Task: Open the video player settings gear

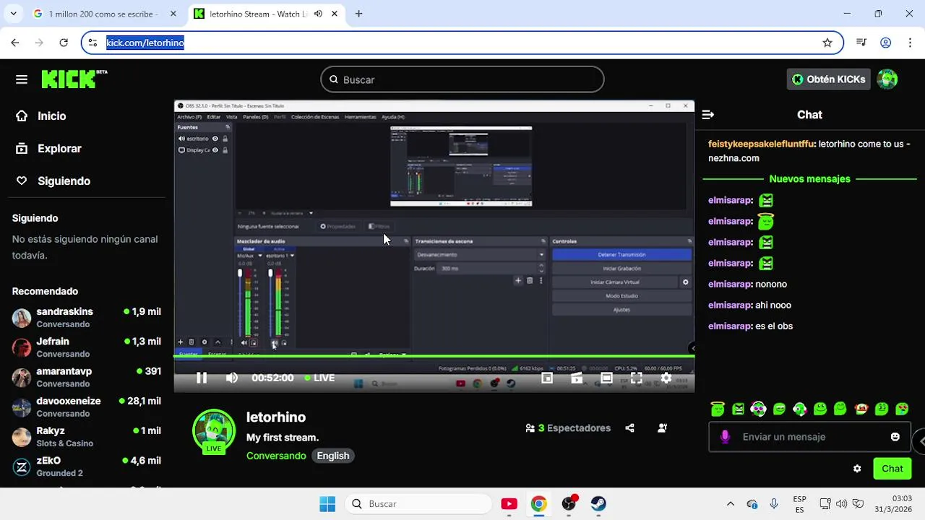Action: 666,378
